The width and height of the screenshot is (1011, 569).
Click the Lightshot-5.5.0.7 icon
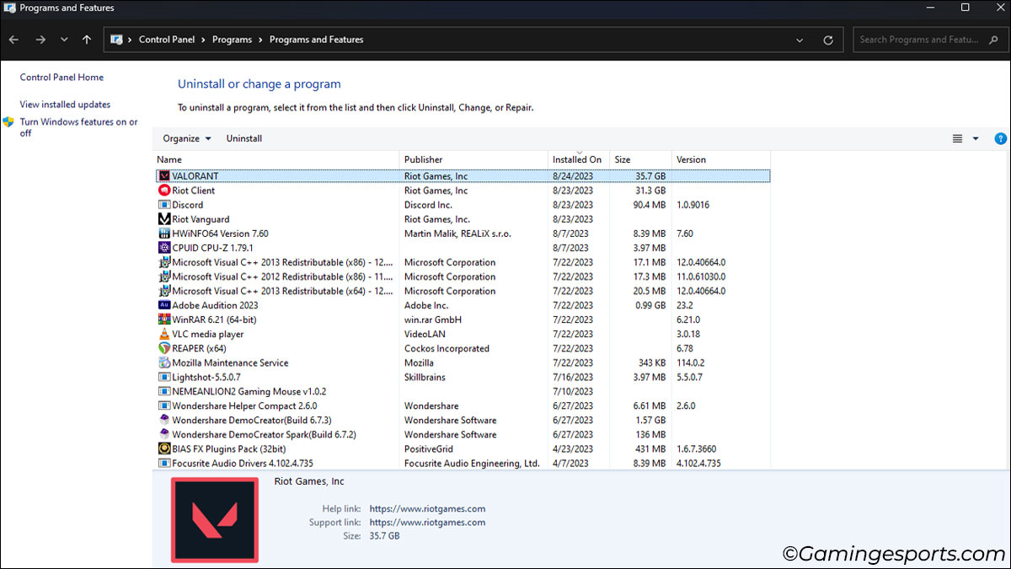[x=164, y=377]
